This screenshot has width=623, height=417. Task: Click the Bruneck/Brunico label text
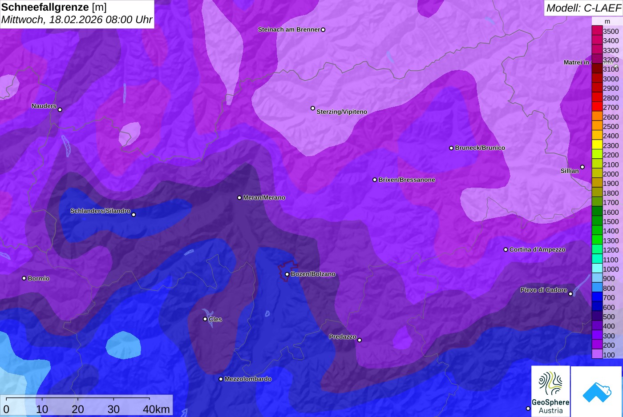pyautogui.click(x=480, y=148)
